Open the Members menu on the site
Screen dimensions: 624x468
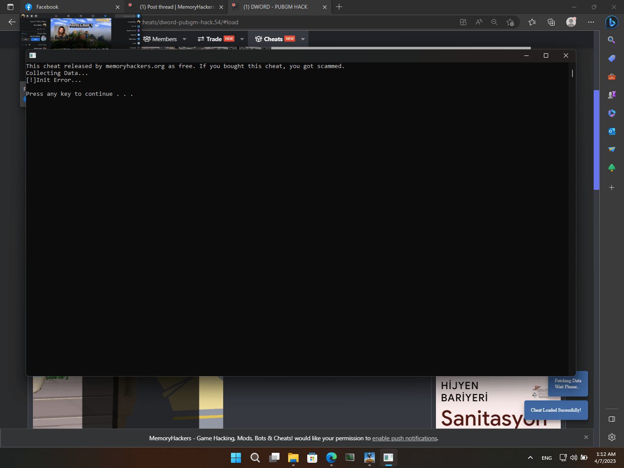click(x=160, y=39)
